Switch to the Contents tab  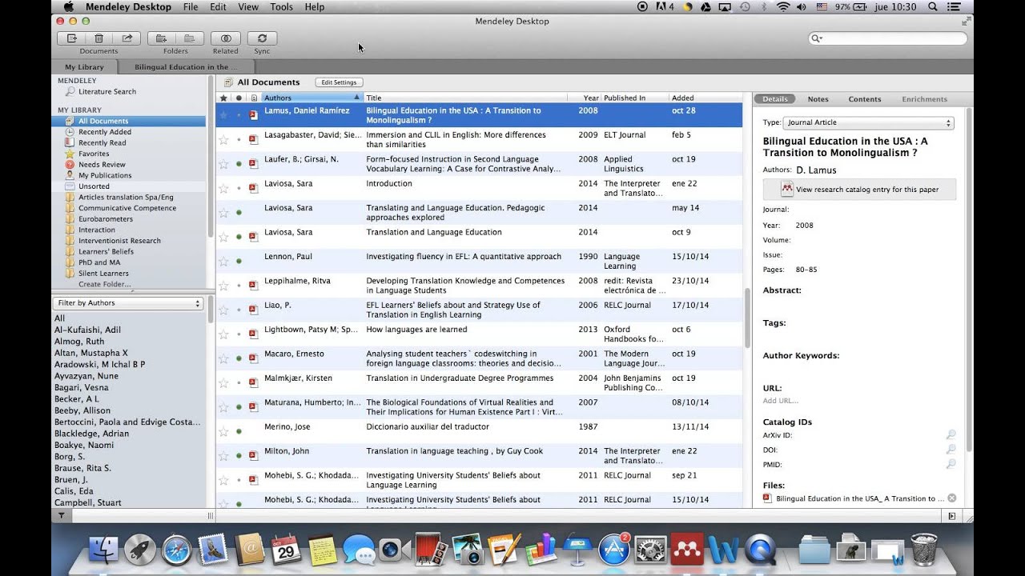[865, 99]
